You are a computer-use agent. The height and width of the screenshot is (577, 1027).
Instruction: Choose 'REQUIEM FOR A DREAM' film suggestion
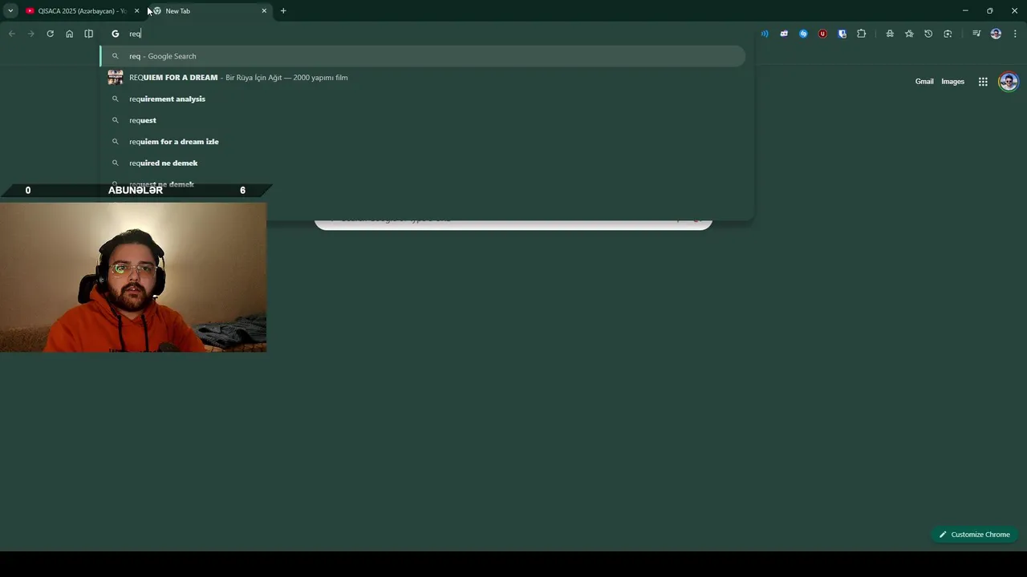[x=423, y=78]
